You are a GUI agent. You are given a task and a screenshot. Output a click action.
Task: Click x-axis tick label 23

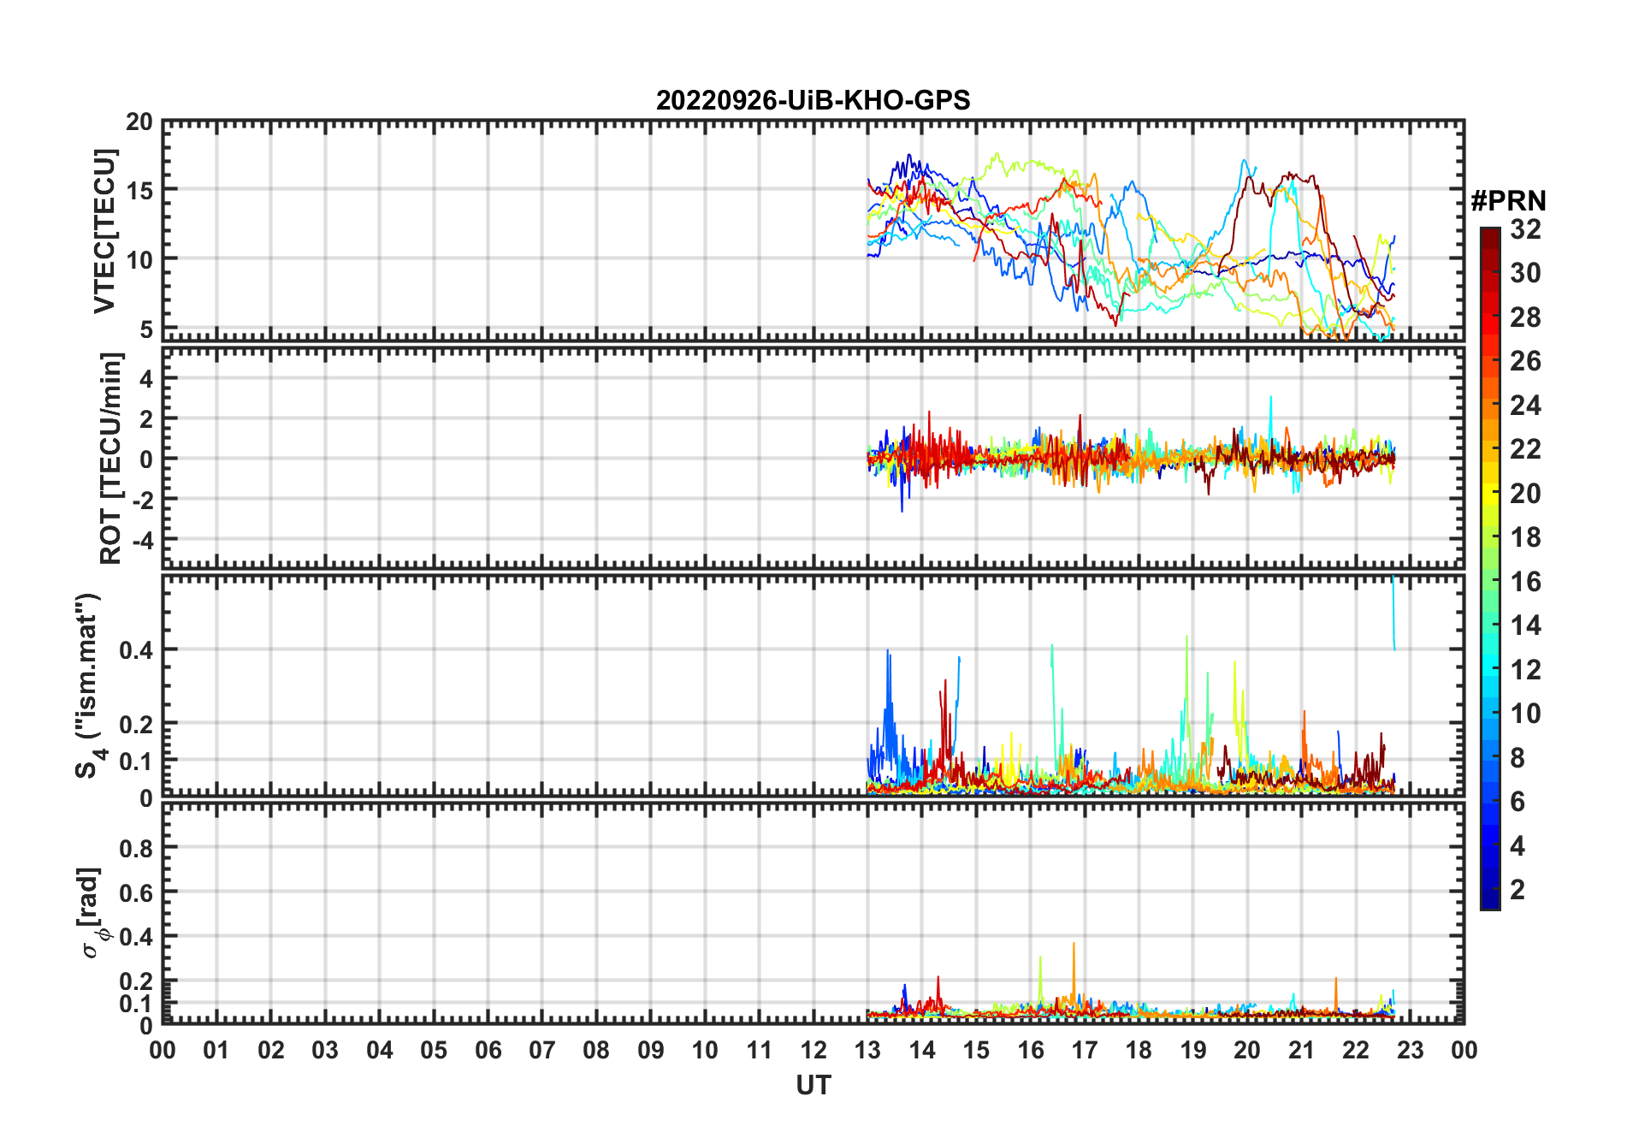pos(1410,1050)
